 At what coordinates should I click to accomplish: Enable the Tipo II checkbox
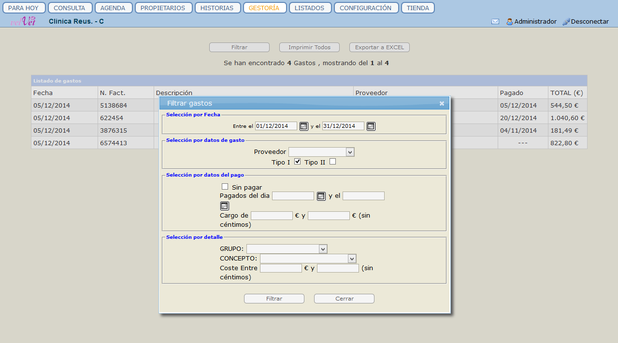pos(332,162)
